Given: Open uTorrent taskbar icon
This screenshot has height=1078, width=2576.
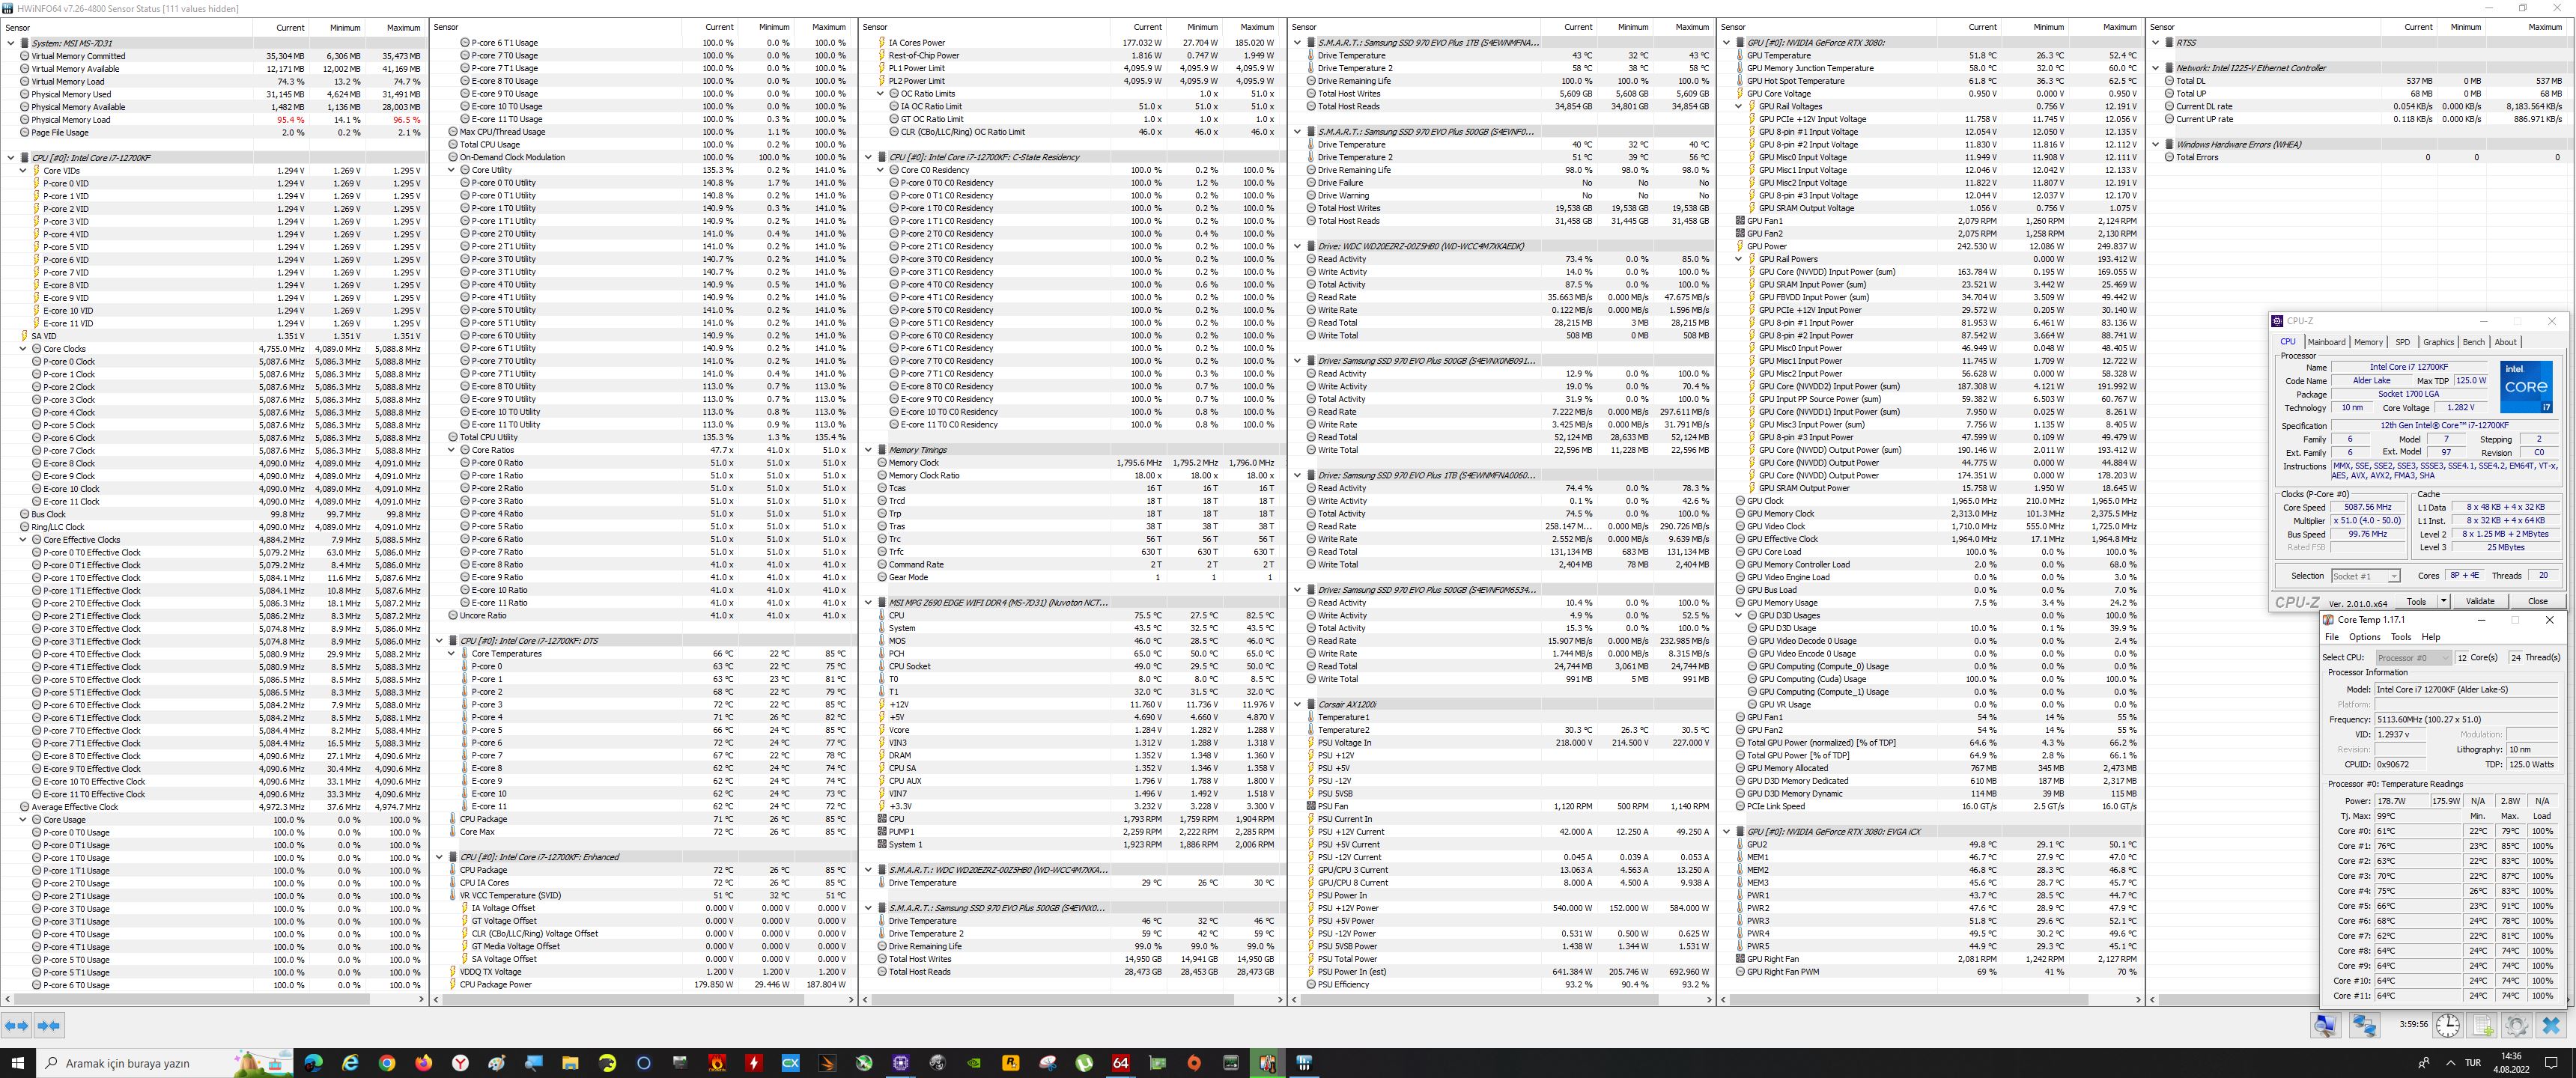Looking at the screenshot, I should pyautogui.click(x=1084, y=1063).
